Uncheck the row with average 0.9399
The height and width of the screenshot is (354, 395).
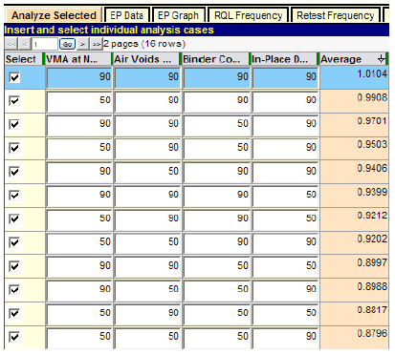pyautogui.click(x=14, y=196)
